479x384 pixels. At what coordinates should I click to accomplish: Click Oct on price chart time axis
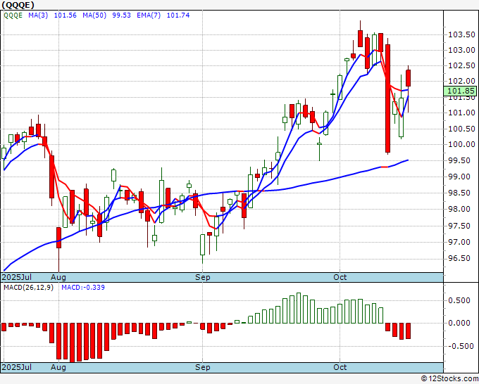point(340,277)
